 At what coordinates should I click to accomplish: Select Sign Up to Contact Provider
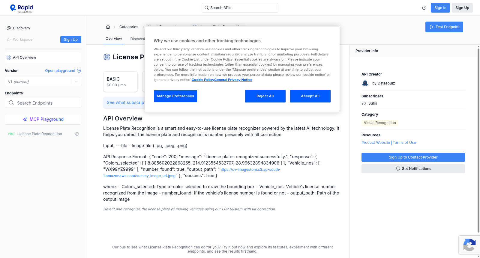coord(413,157)
